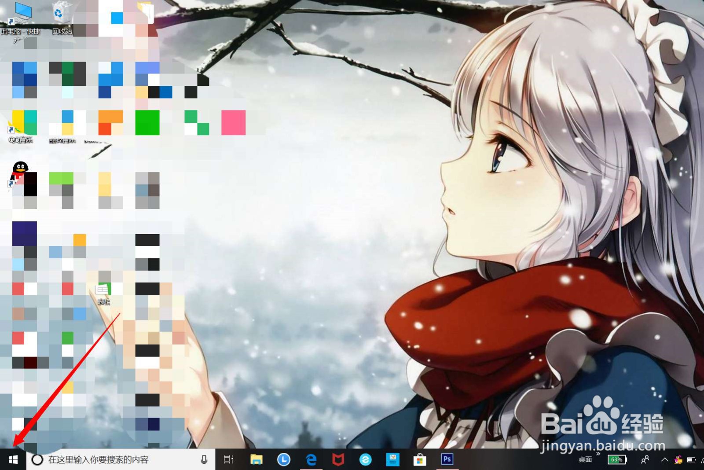Open the blue news tile app on taskbar

[392, 460]
